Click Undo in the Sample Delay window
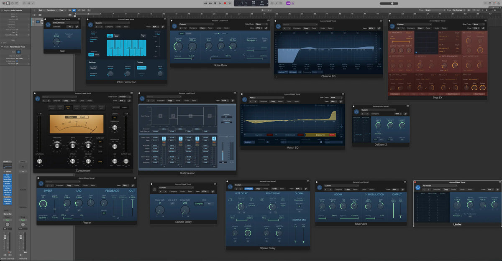The height and width of the screenshot is (261, 502). tap(182, 191)
